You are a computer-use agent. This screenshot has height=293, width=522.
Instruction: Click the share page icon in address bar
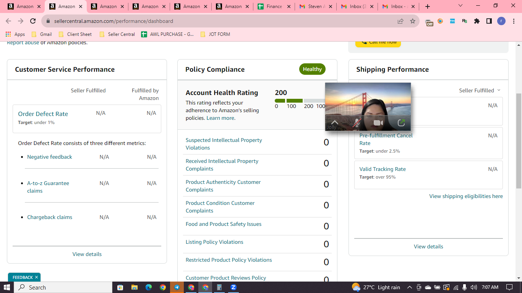pyautogui.click(x=400, y=21)
